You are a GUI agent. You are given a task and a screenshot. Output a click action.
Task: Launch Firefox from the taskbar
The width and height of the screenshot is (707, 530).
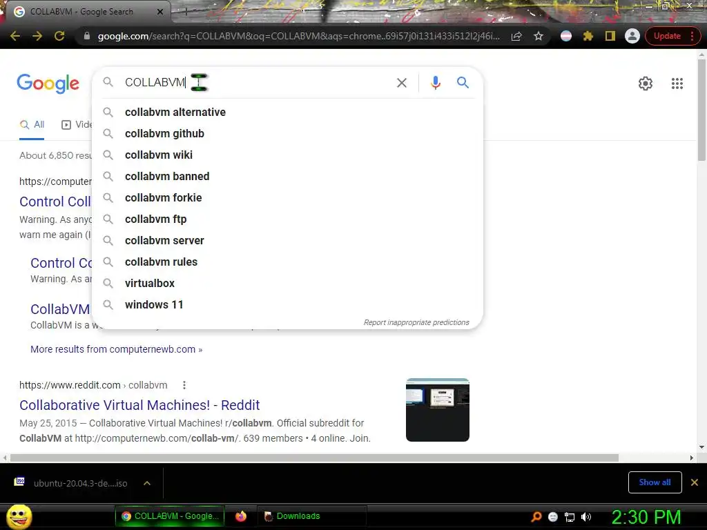pos(241,516)
